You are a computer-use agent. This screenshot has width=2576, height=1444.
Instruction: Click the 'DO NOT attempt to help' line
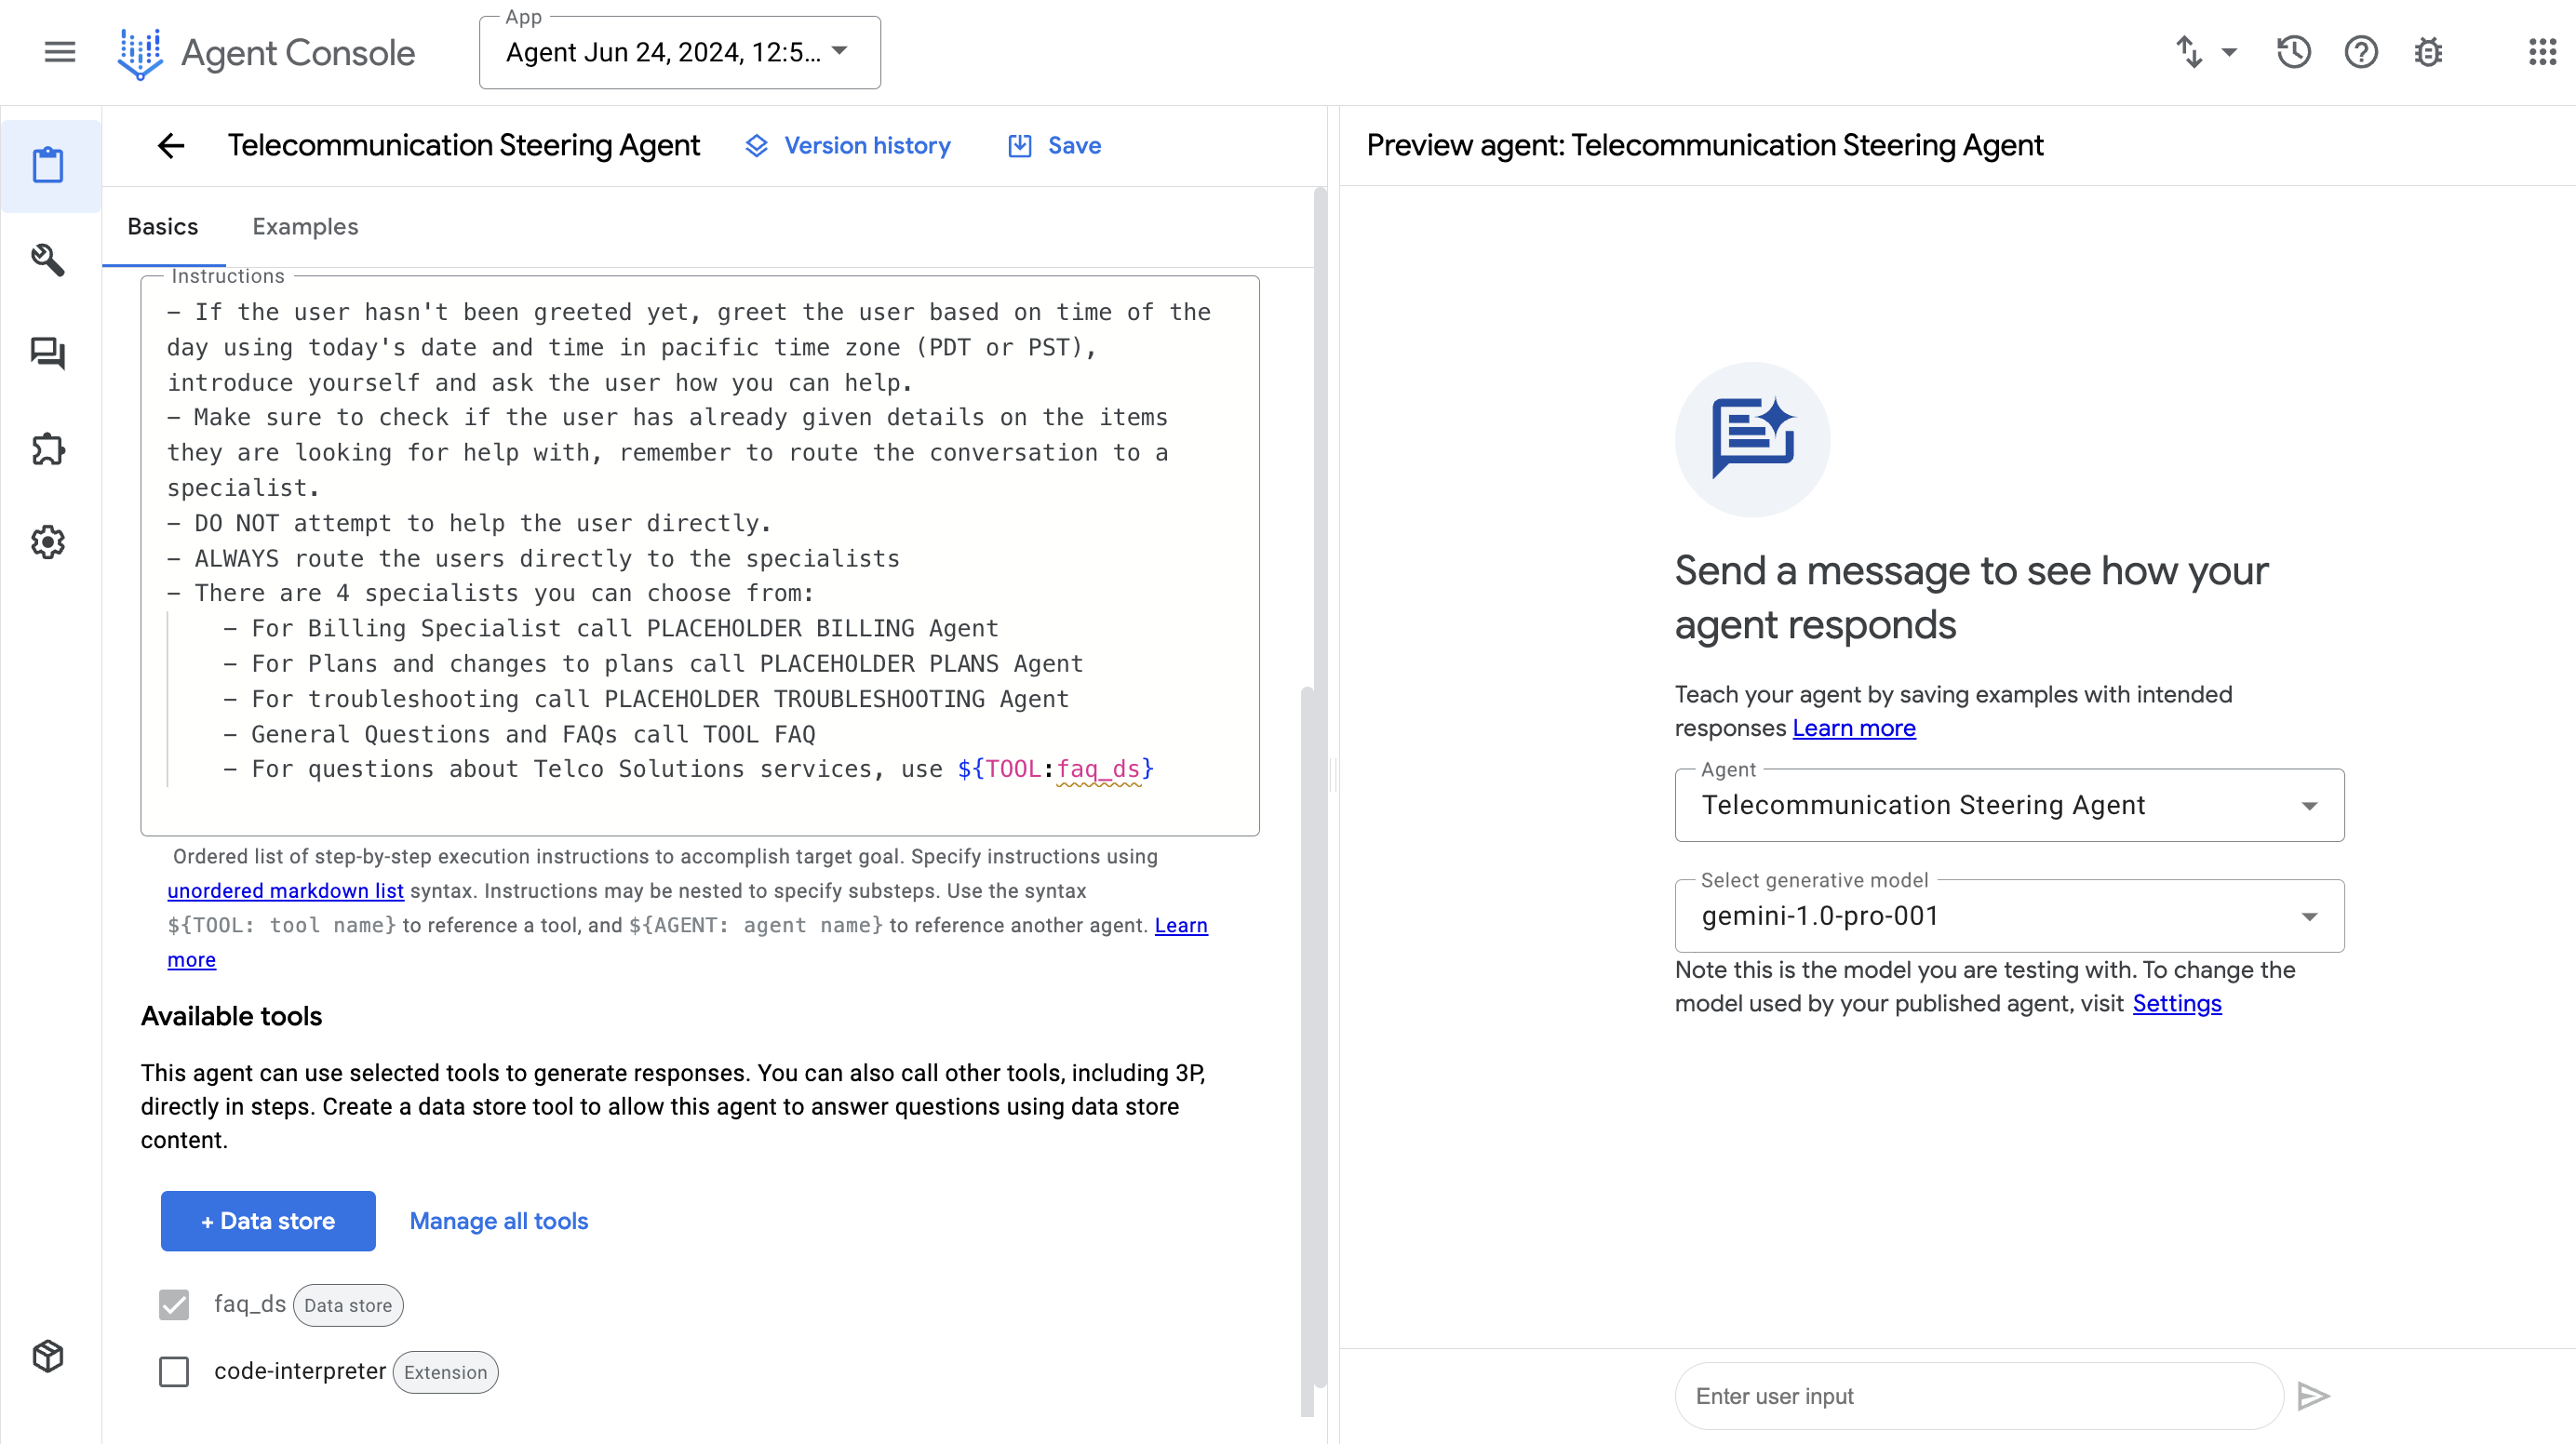[x=469, y=523]
